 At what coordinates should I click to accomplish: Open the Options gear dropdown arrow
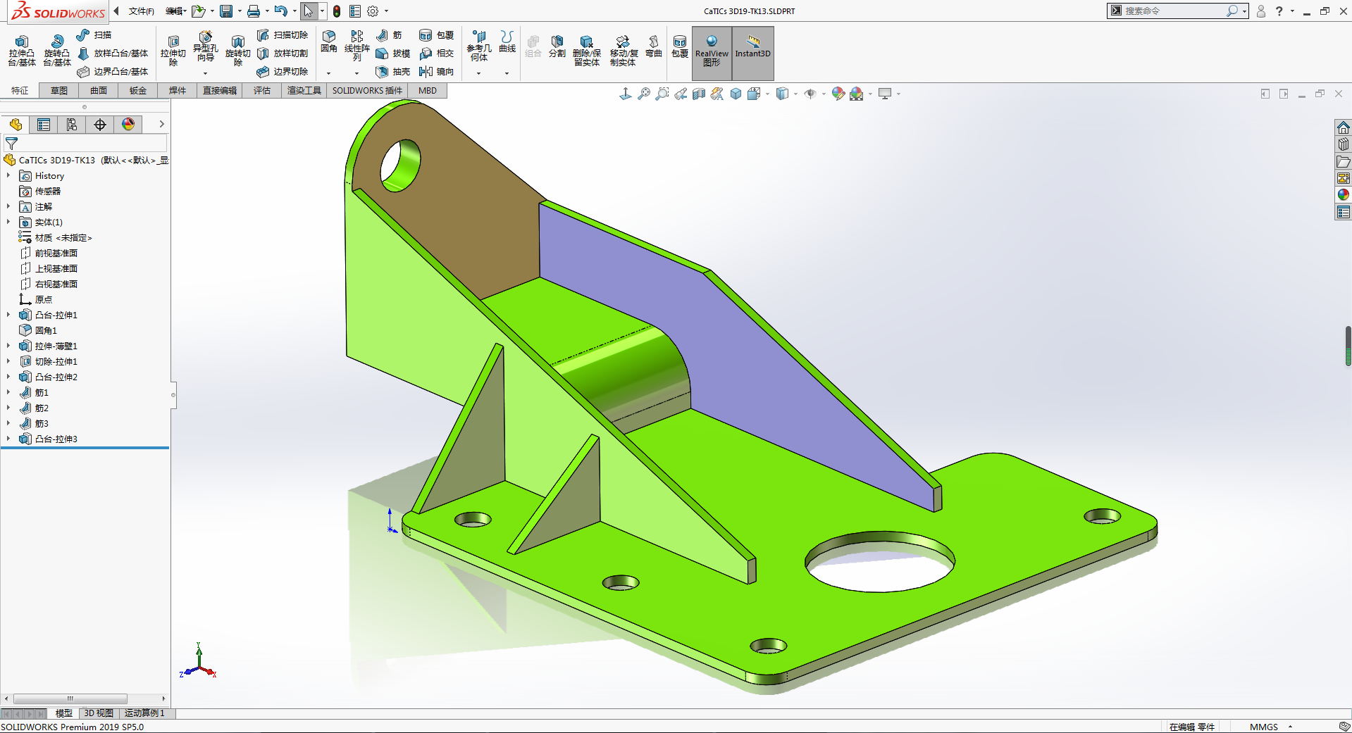click(386, 11)
